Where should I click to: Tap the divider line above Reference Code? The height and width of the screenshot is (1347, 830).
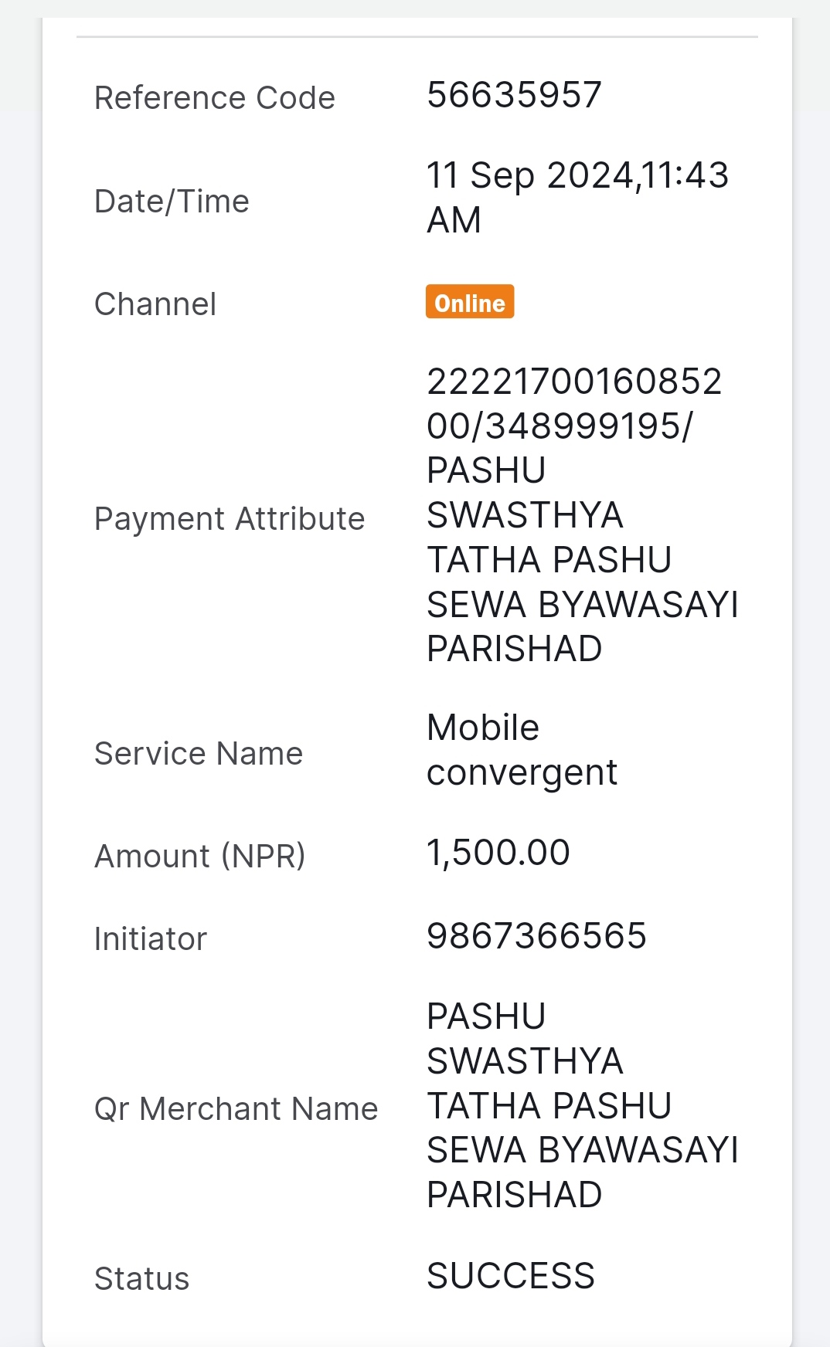417,36
